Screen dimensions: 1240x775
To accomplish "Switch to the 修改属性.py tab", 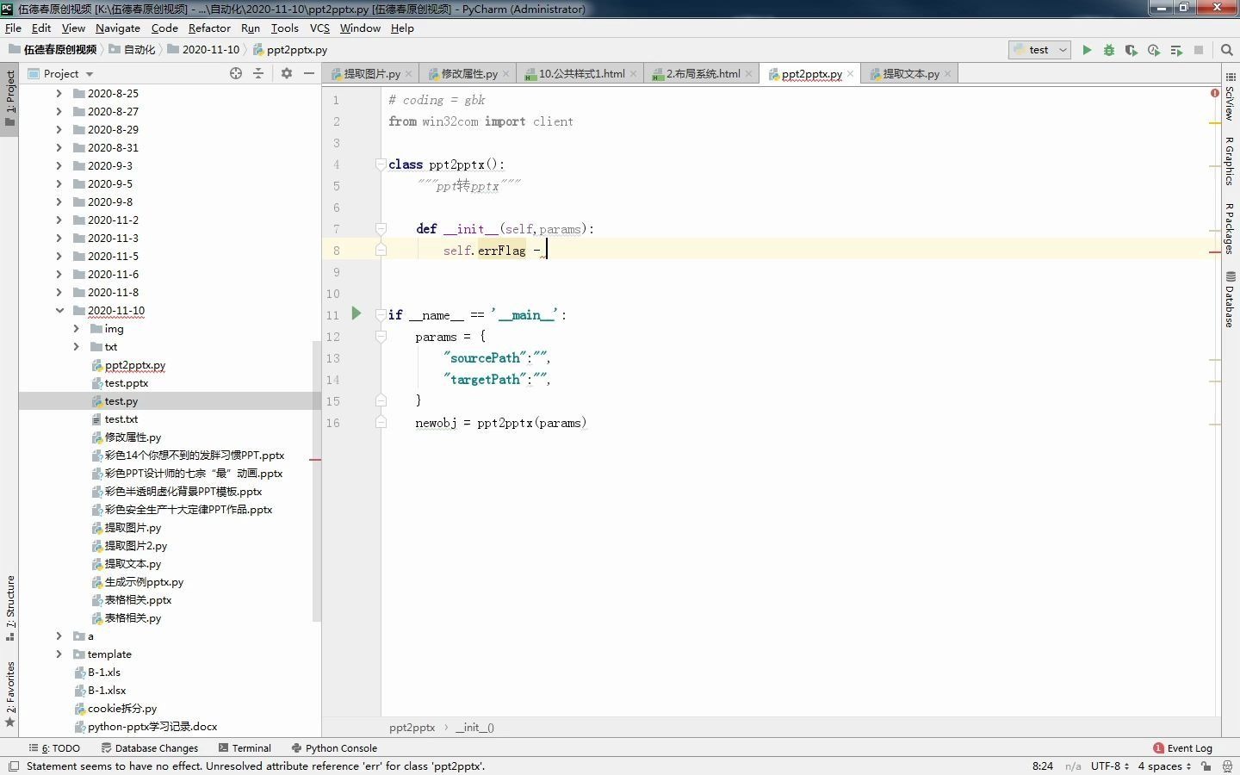I will (x=469, y=74).
